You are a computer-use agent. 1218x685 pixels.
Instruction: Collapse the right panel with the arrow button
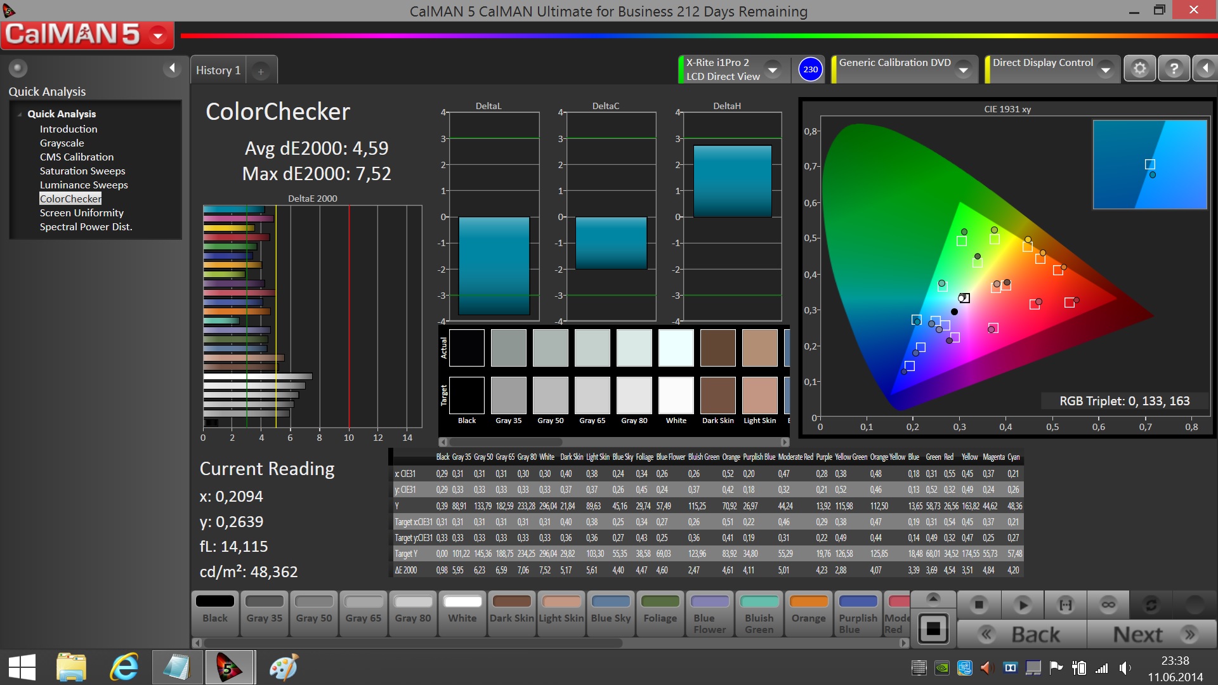(1205, 68)
